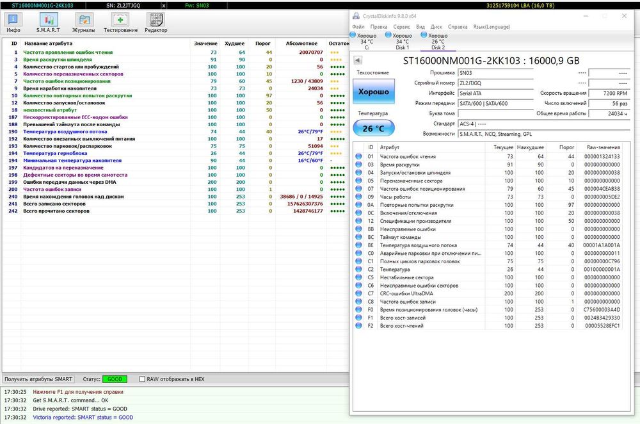Click the previous disk arrow in CrystalDiskInfo
This screenshot has width=640, height=424.
click(358, 60)
